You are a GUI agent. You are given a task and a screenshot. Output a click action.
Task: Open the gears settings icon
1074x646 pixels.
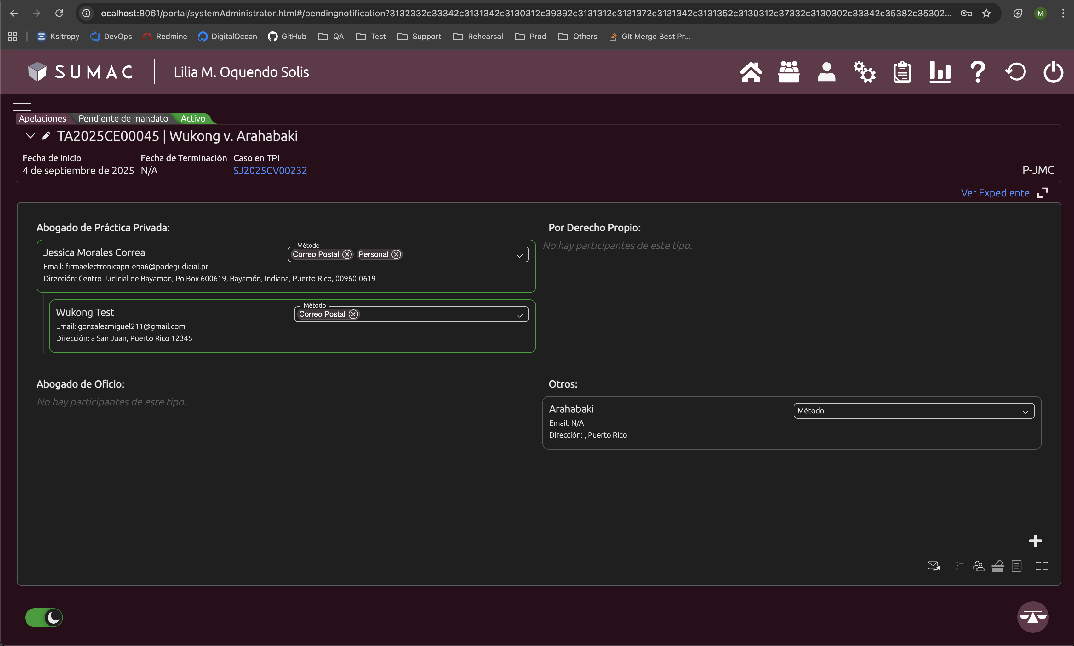(864, 72)
